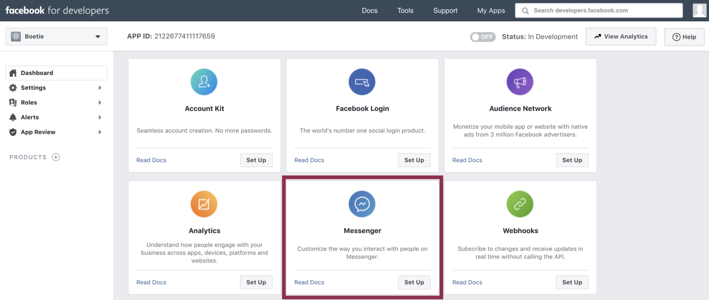Expand the App Review sidebar section
Image resolution: width=709 pixels, height=300 pixels.
pos(56,132)
